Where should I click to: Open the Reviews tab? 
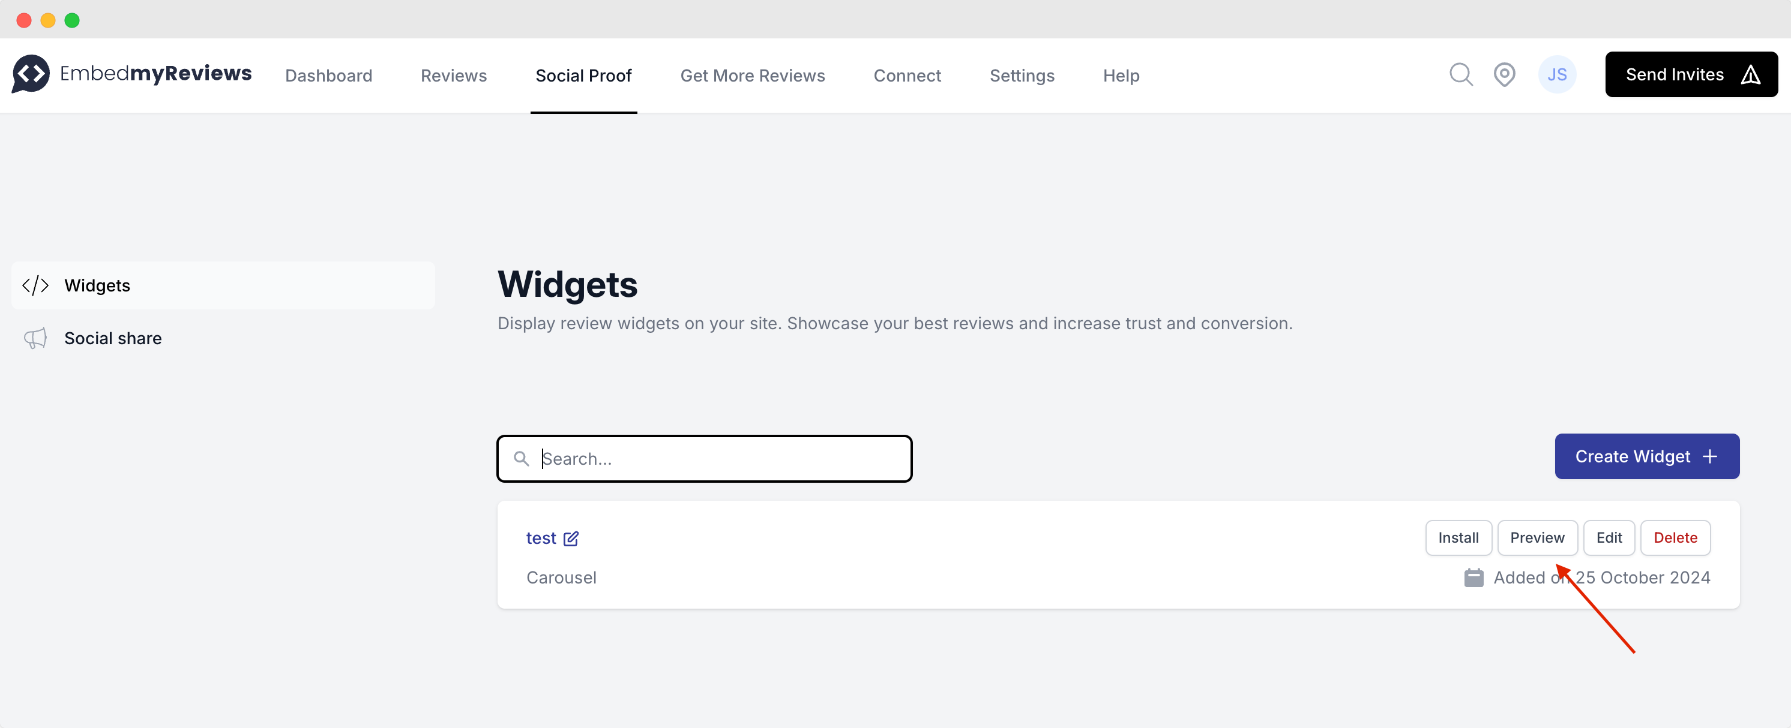tap(453, 75)
